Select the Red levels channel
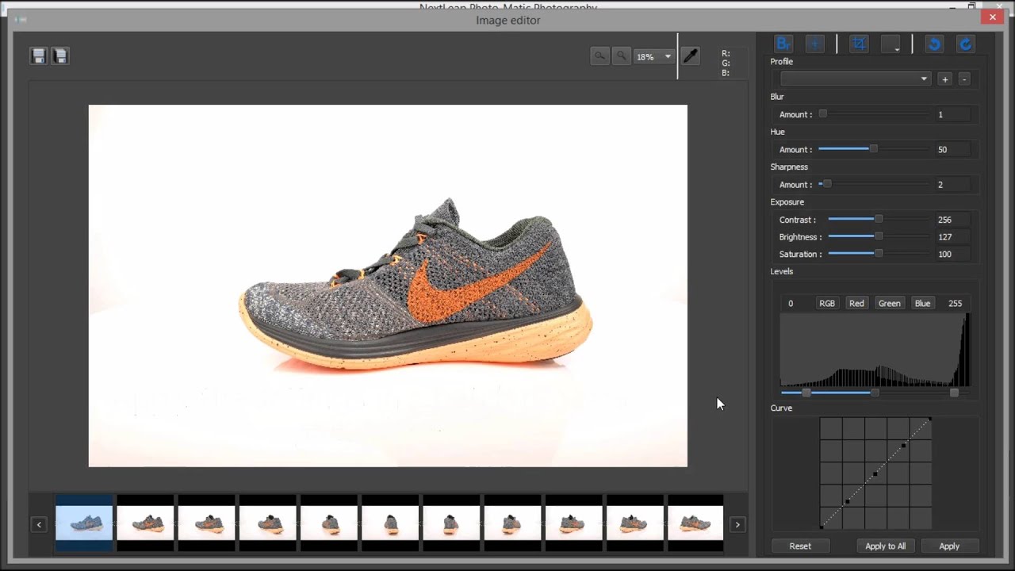The image size is (1015, 571). coord(856,303)
